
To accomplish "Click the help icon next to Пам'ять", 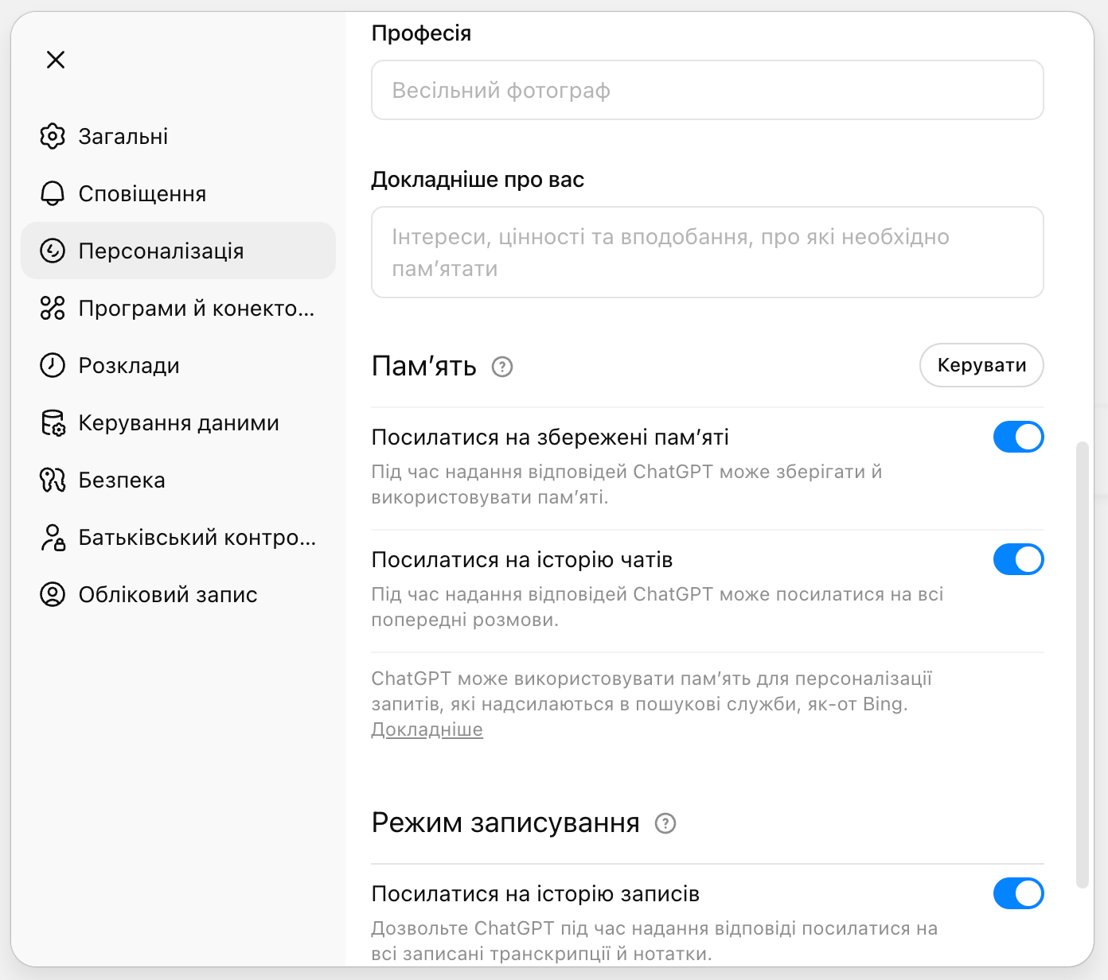I will (x=502, y=367).
